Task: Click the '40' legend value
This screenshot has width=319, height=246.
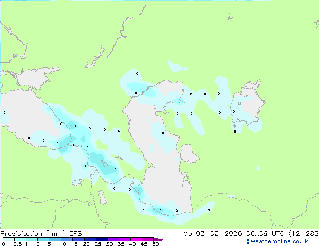Action: point(132,244)
